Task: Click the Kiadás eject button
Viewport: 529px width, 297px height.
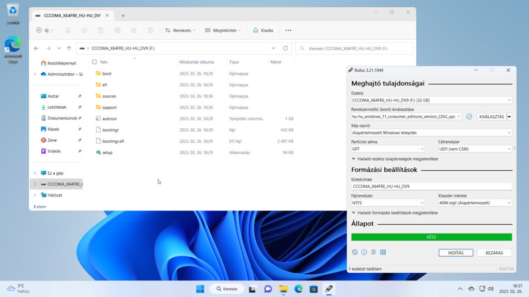Action: coord(263,30)
